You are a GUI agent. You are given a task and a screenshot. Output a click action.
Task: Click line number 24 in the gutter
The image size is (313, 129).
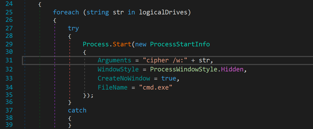(9, 4)
